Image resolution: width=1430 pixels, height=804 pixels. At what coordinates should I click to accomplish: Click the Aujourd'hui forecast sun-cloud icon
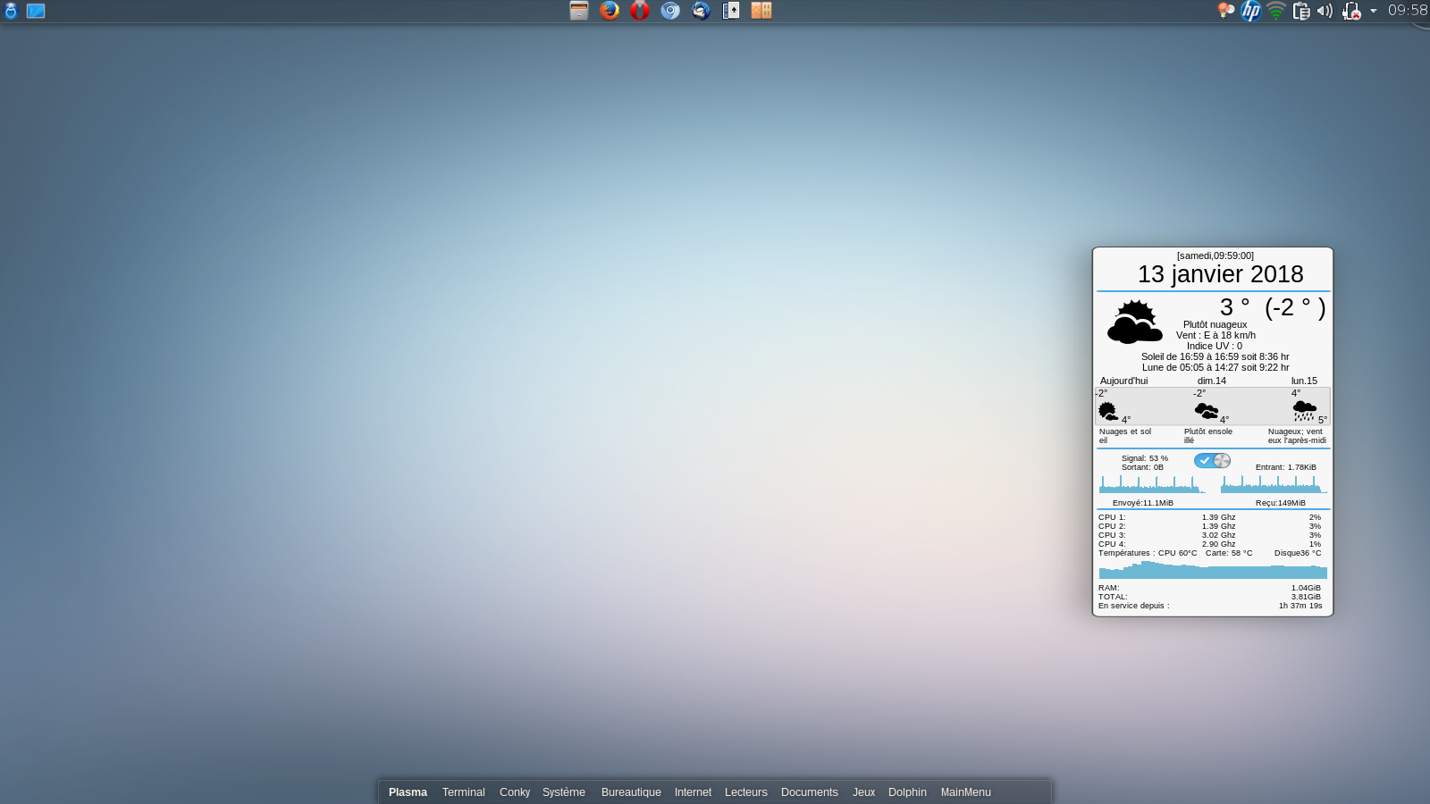point(1108,411)
